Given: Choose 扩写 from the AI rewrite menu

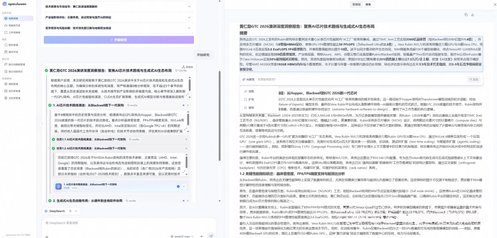Looking at the screenshot, I should click(x=251, y=99).
